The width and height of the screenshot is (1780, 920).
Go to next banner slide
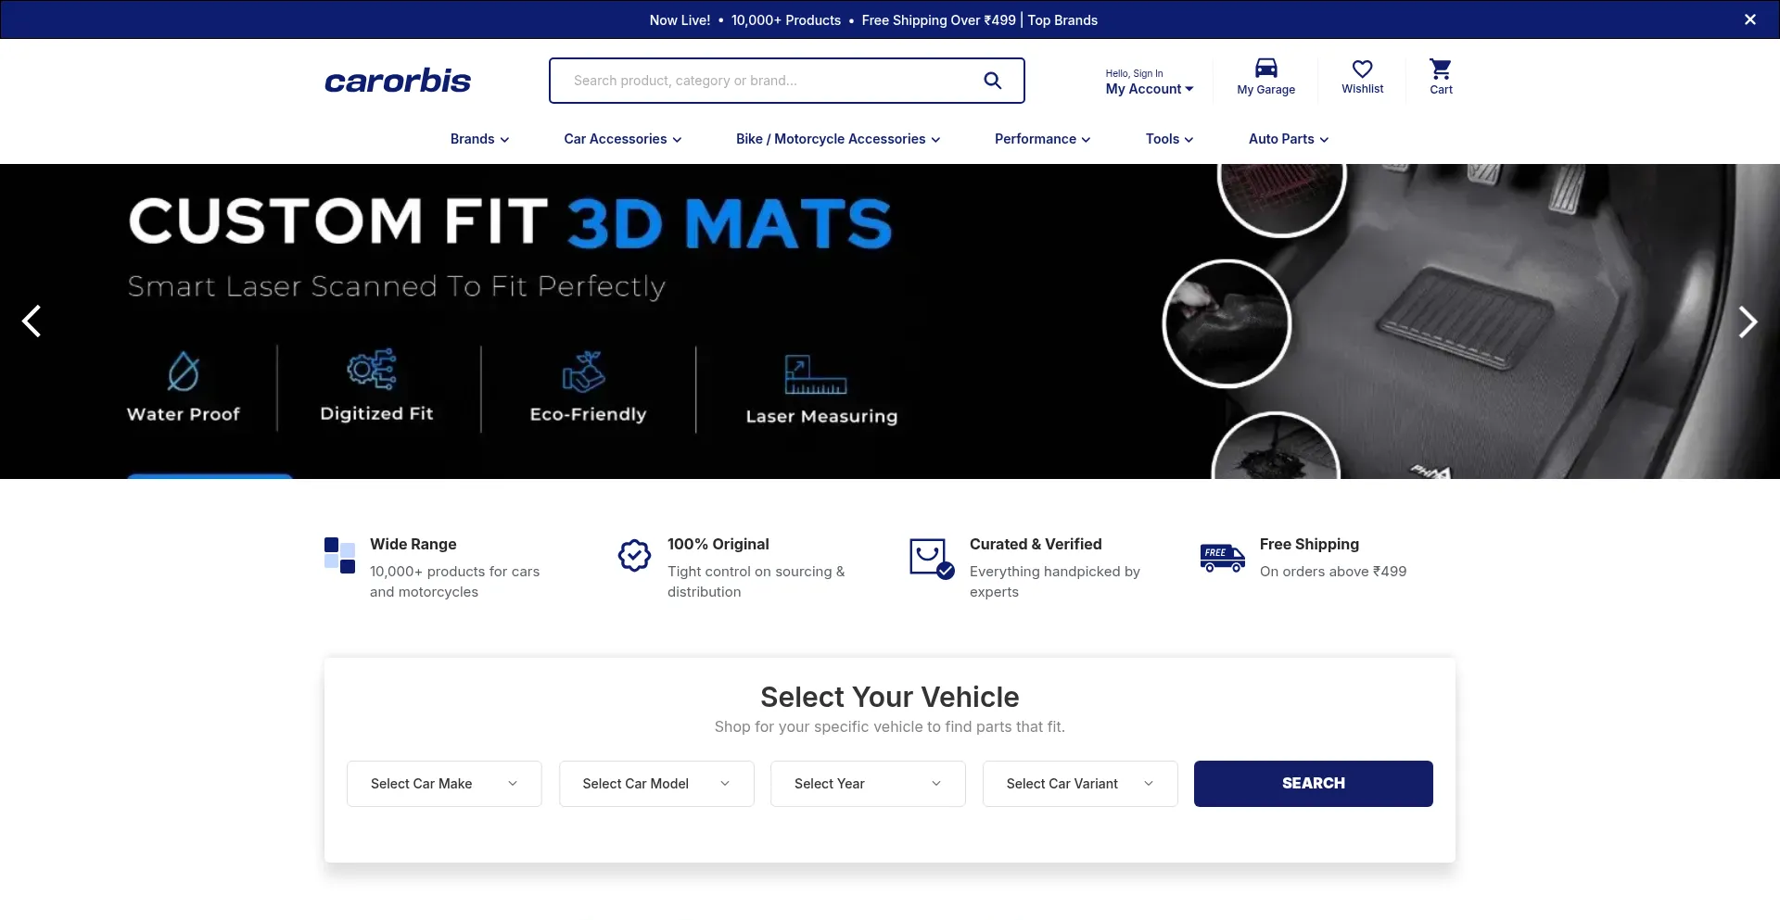pyautogui.click(x=1748, y=321)
